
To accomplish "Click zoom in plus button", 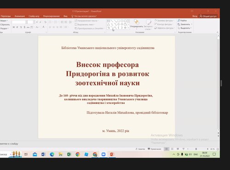I will [x=207, y=149].
